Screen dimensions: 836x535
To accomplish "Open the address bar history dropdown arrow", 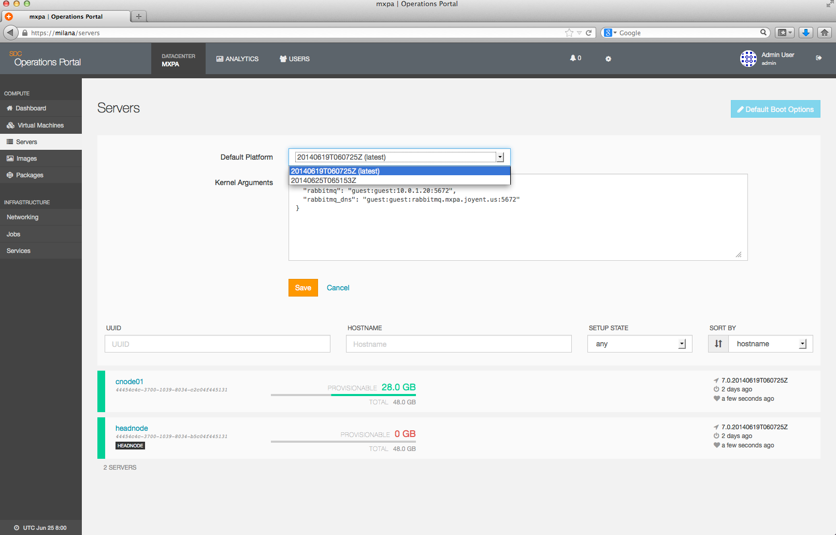I will pos(580,33).
